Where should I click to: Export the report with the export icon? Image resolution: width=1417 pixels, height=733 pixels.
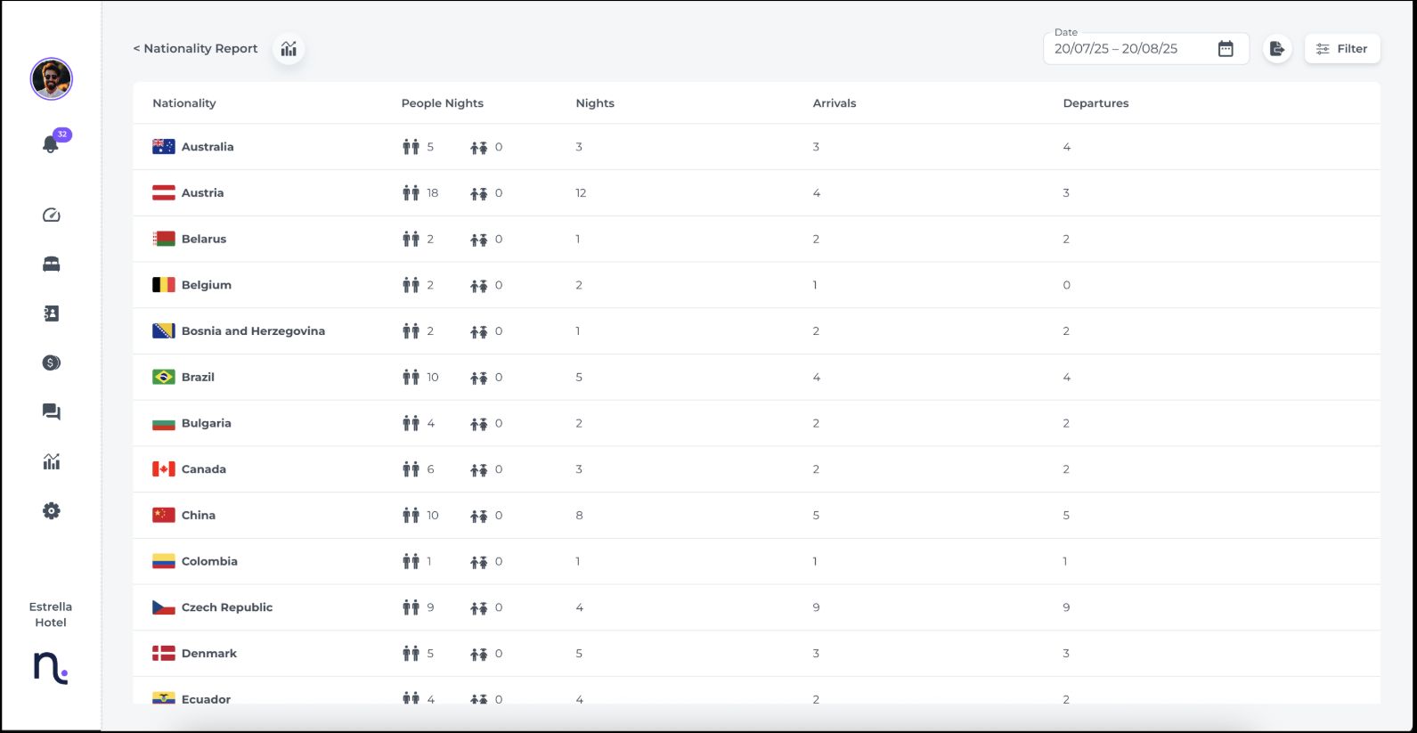1277,49
